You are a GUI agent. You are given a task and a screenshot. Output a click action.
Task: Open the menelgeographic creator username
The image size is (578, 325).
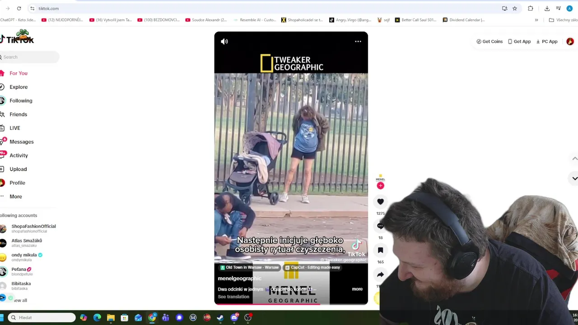pyautogui.click(x=239, y=279)
